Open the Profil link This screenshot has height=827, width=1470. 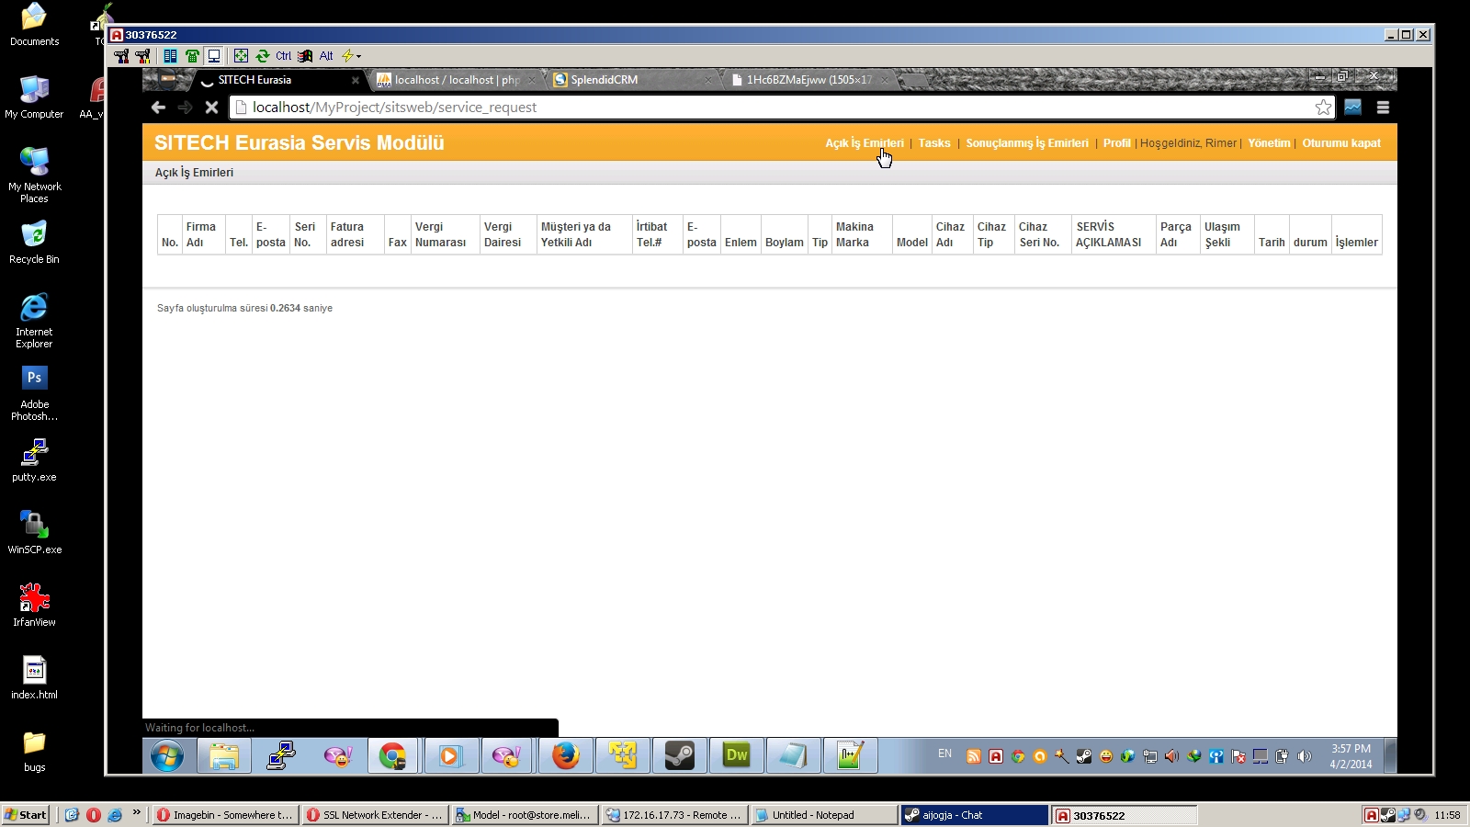click(1117, 143)
